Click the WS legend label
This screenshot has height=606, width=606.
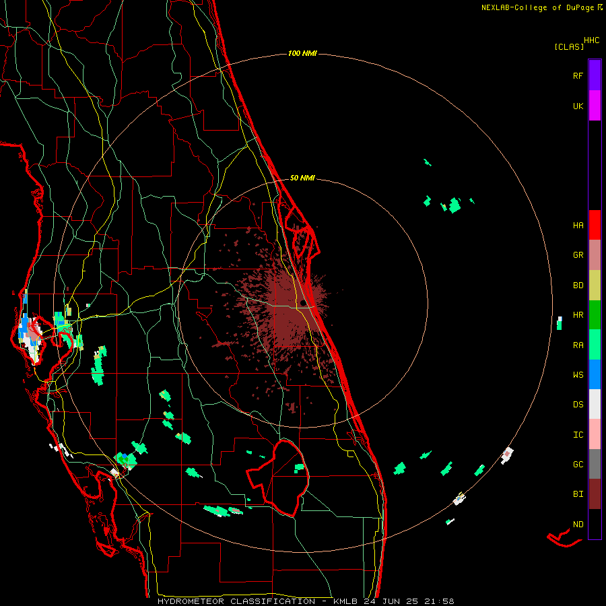coord(578,374)
